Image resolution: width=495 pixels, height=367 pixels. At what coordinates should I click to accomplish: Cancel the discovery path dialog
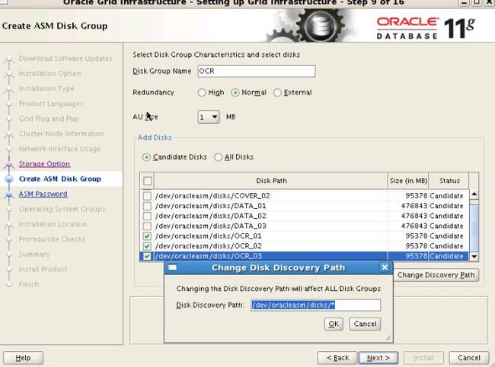click(x=365, y=324)
